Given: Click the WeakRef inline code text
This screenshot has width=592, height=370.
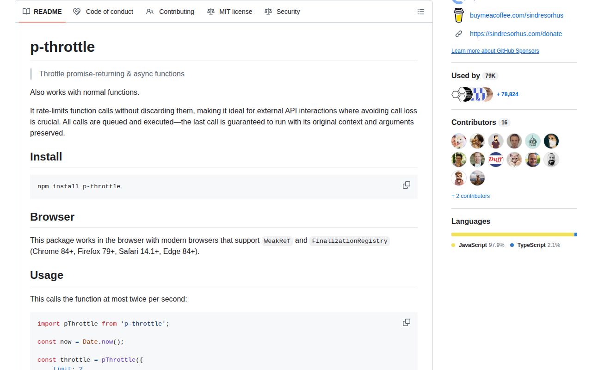Looking at the screenshot, I should coord(277,241).
